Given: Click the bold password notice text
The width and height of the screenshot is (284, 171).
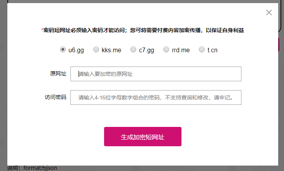Looking at the screenshot, I should [142, 30].
